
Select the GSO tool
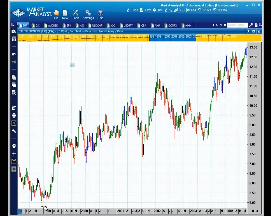pos(179,10)
